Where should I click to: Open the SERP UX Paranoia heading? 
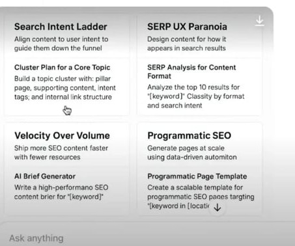187,27
